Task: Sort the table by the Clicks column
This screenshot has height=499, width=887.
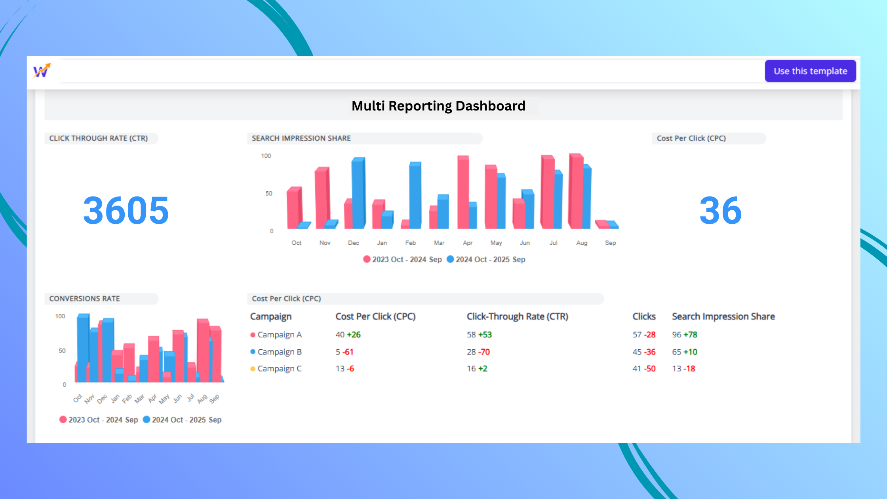Action: (644, 316)
